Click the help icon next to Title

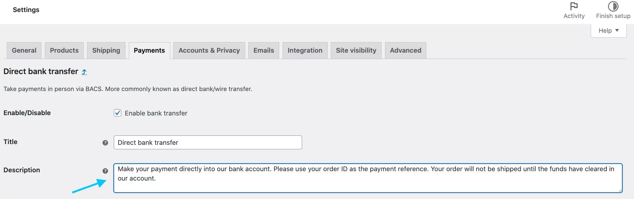(x=105, y=143)
